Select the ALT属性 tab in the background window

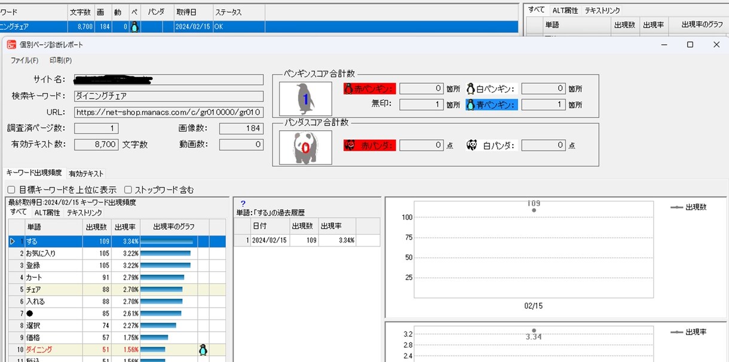coord(565,10)
